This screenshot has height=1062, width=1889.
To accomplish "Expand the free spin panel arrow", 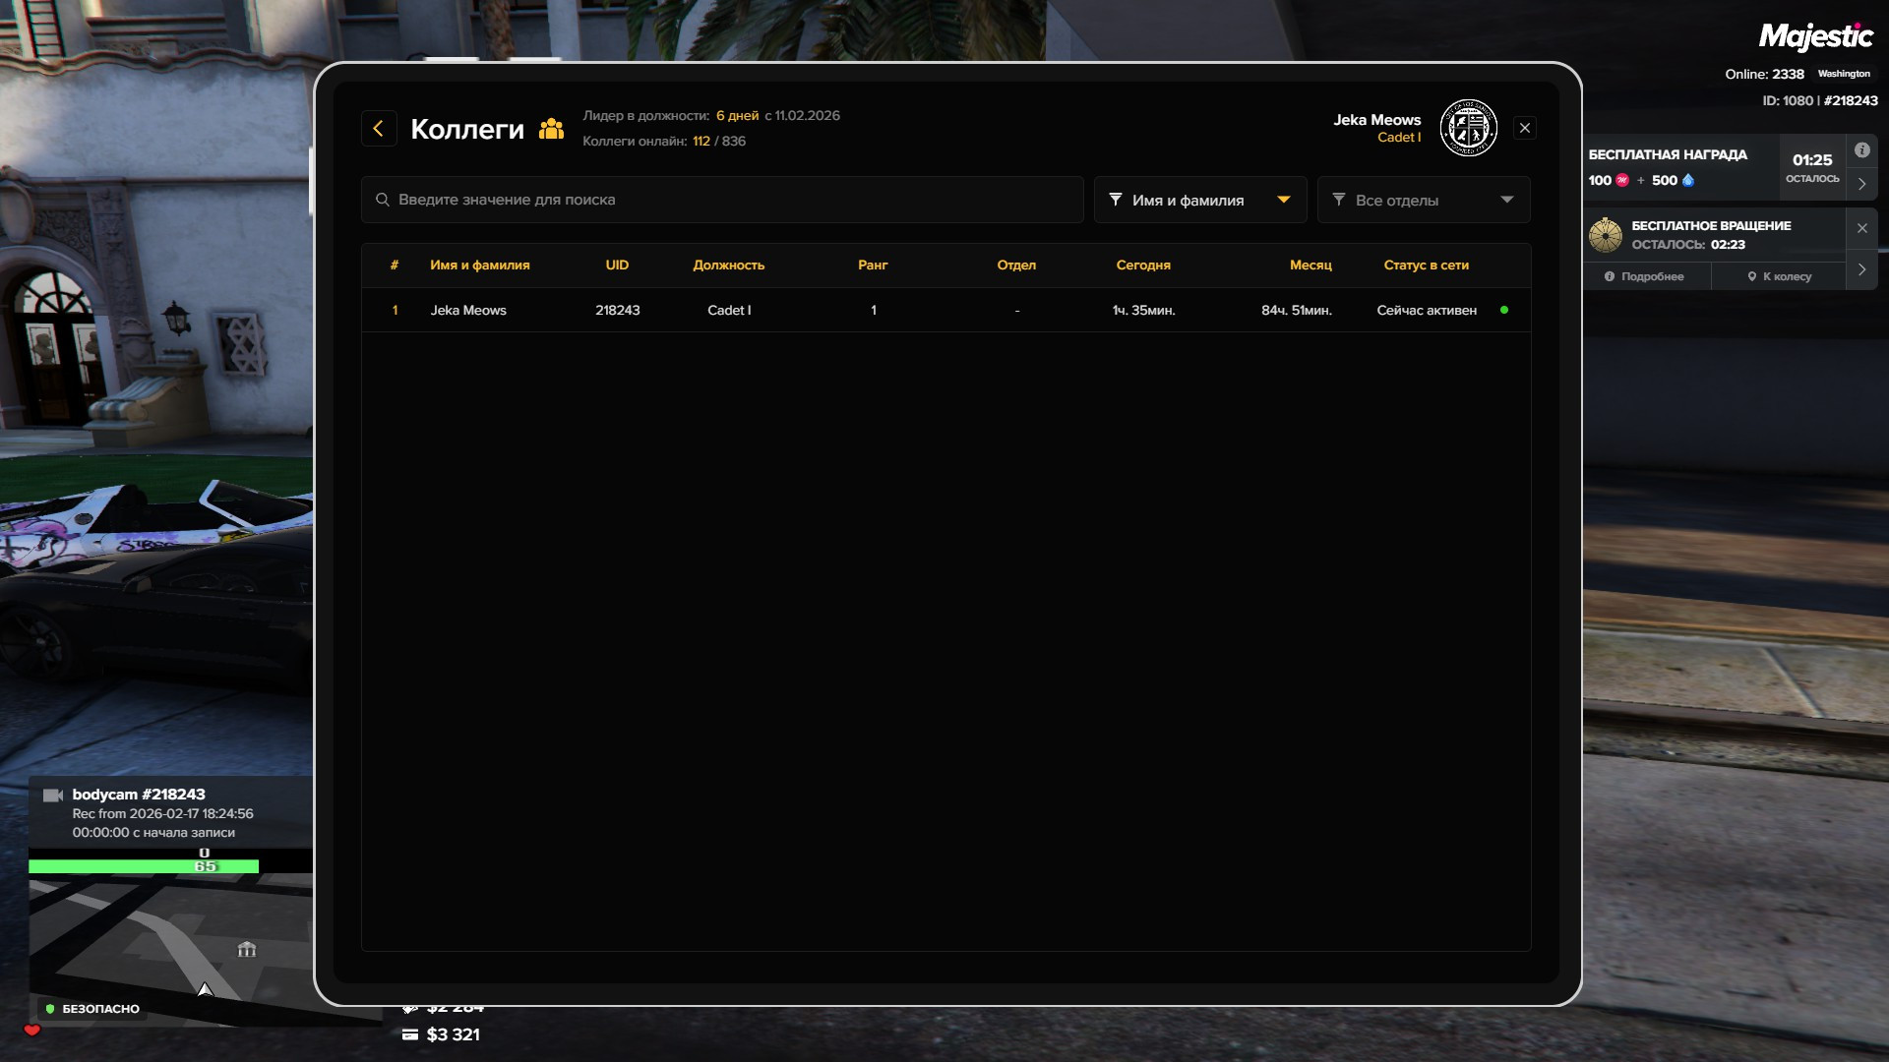I will point(1861,269).
